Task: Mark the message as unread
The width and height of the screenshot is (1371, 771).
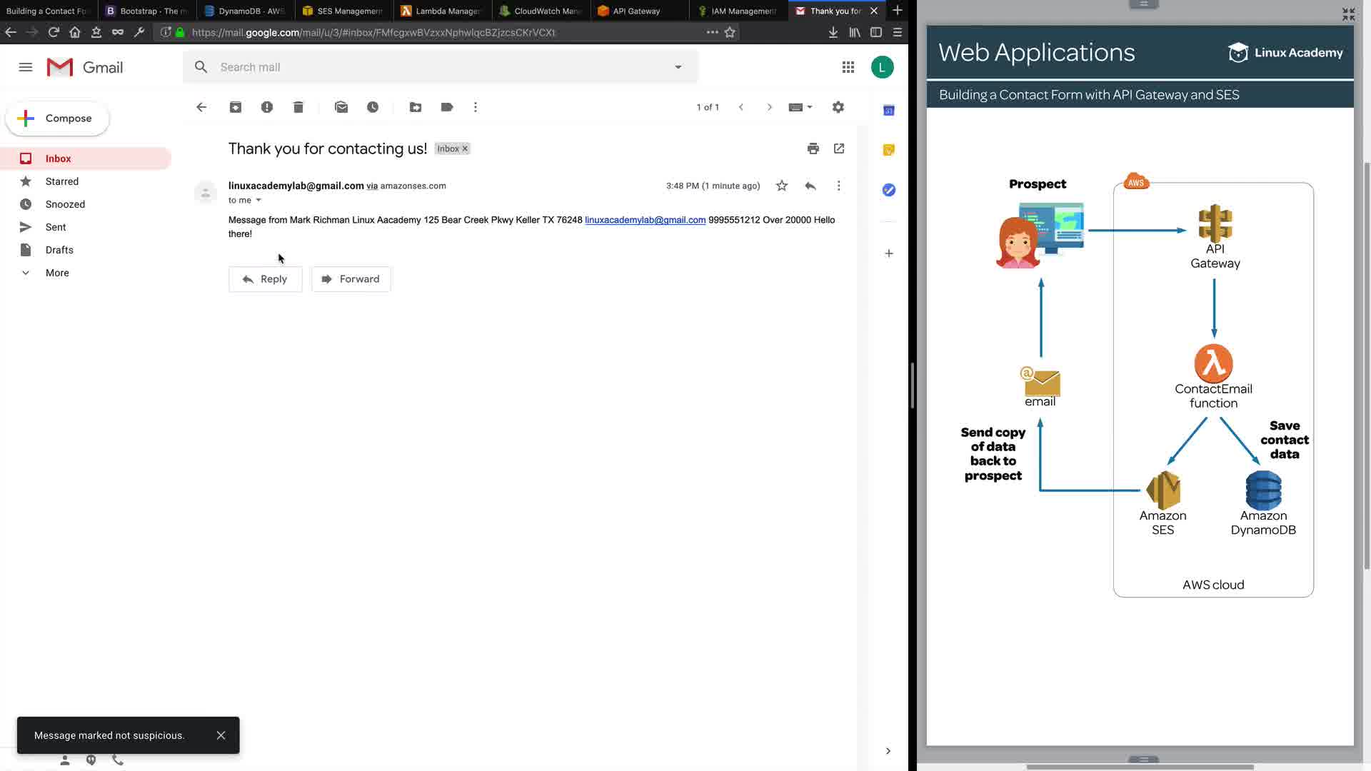Action: click(341, 107)
